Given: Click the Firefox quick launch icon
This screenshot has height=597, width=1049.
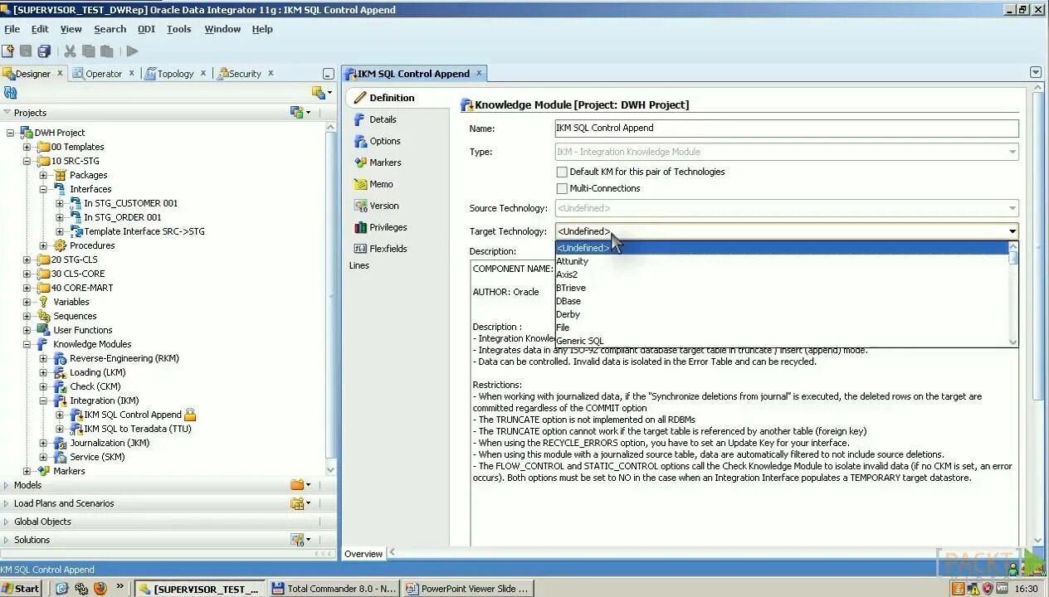Looking at the screenshot, I should click(x=100, y=589).
